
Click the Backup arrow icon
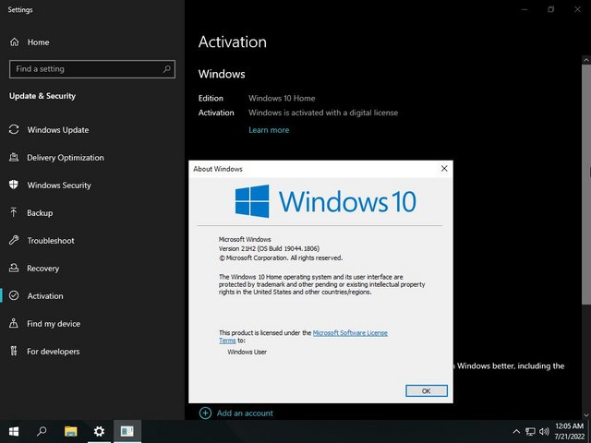pyautogui.click(x=14, y=212)
